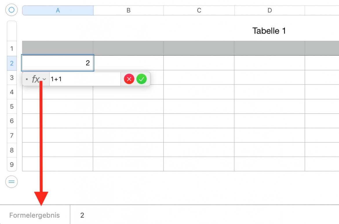This screenshot has height=224, width=339.
Task: Click in the formula field containing 1+1
Action: 84,79
